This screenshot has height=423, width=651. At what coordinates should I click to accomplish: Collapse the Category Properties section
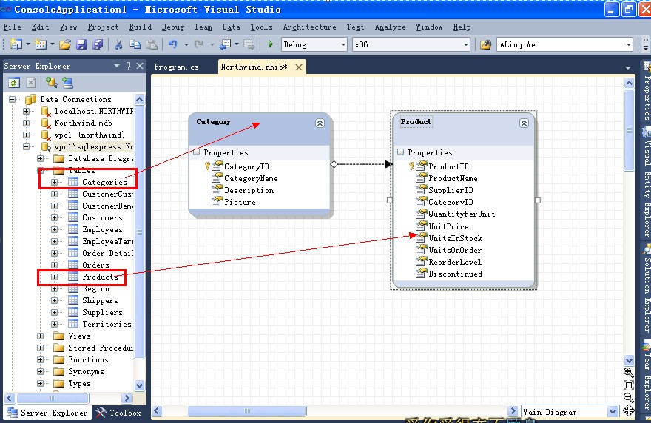[196, 152]
